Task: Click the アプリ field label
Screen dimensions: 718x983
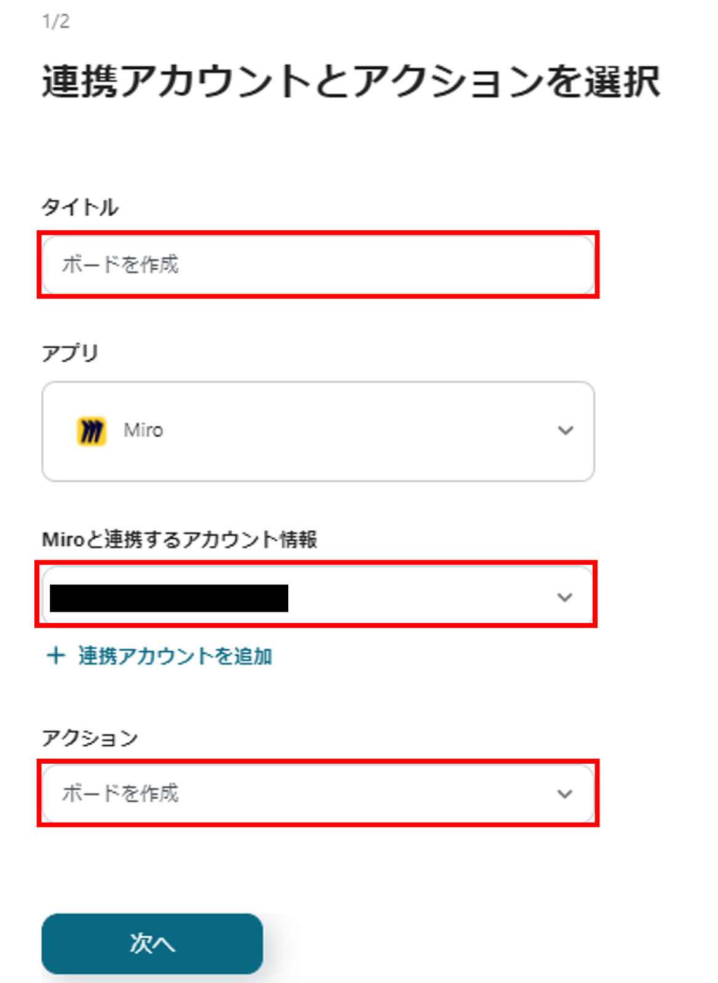Action: [x=70, y=353]
